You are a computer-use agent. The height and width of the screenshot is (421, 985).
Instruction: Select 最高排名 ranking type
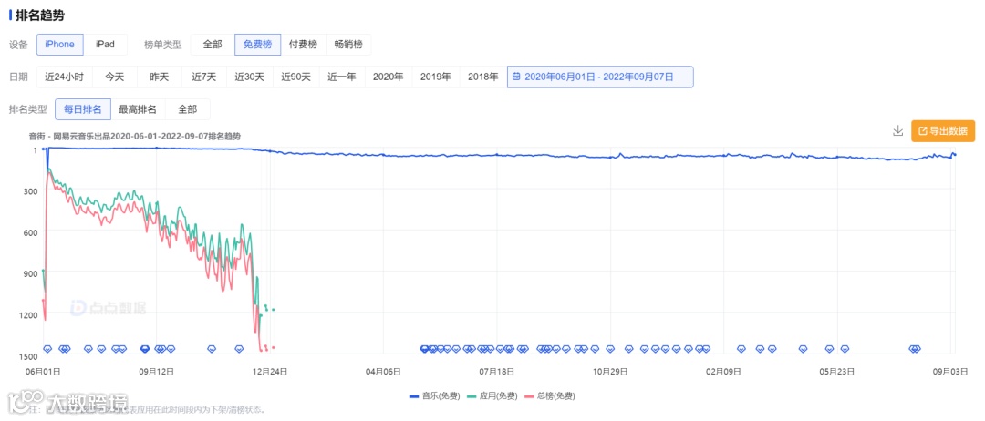[x=138, y=109]
